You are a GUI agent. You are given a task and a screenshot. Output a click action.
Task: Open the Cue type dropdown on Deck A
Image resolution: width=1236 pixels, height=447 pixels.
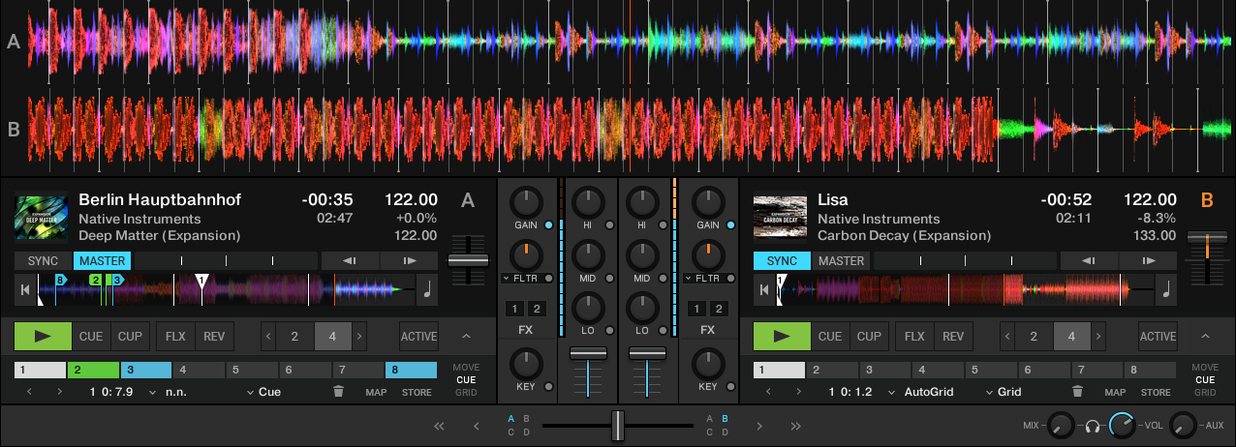263,392
